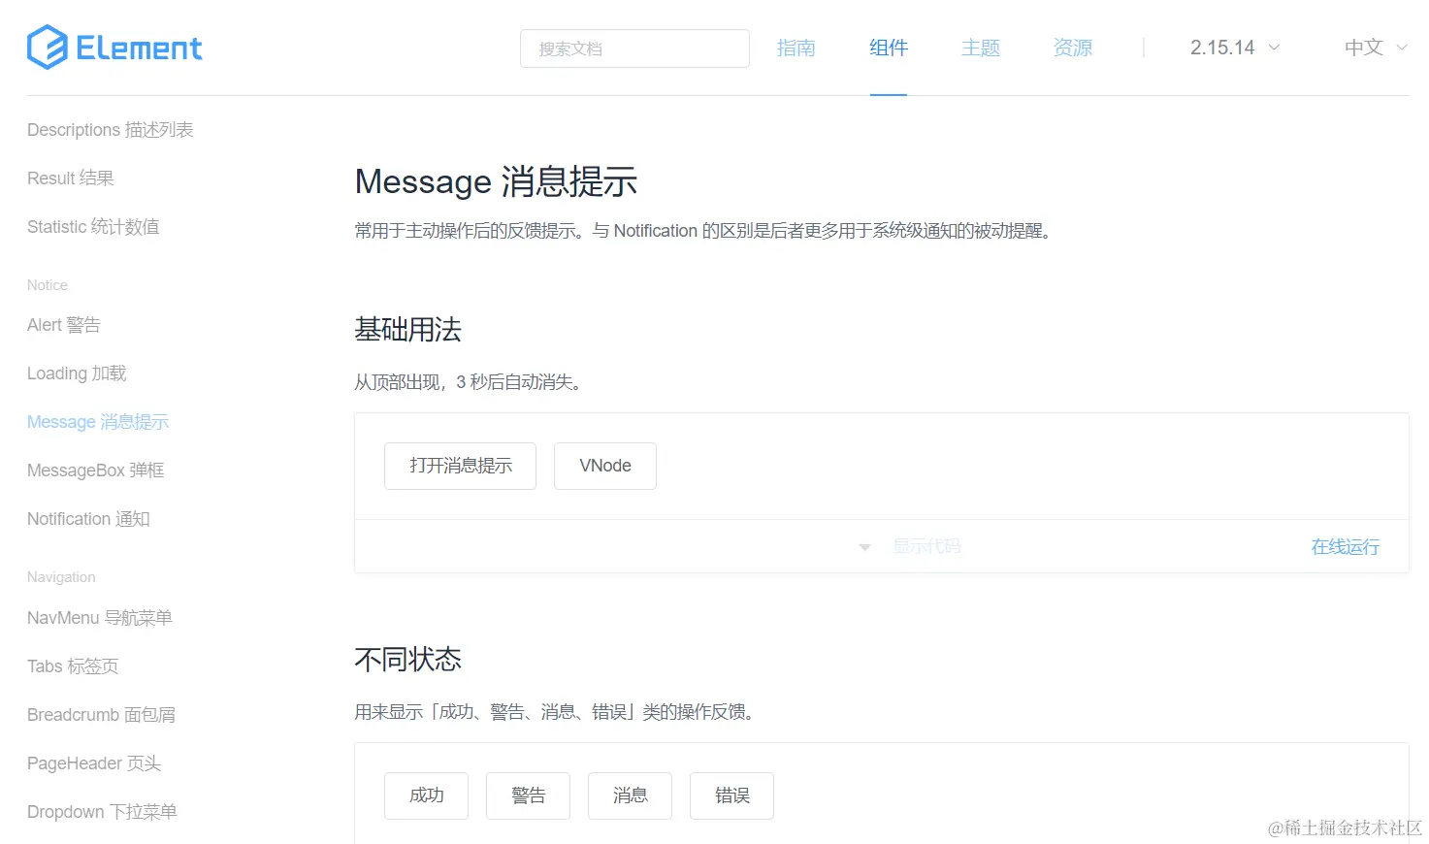
Task: Click the 打开消息提示 button
Action: click(460, 466)
